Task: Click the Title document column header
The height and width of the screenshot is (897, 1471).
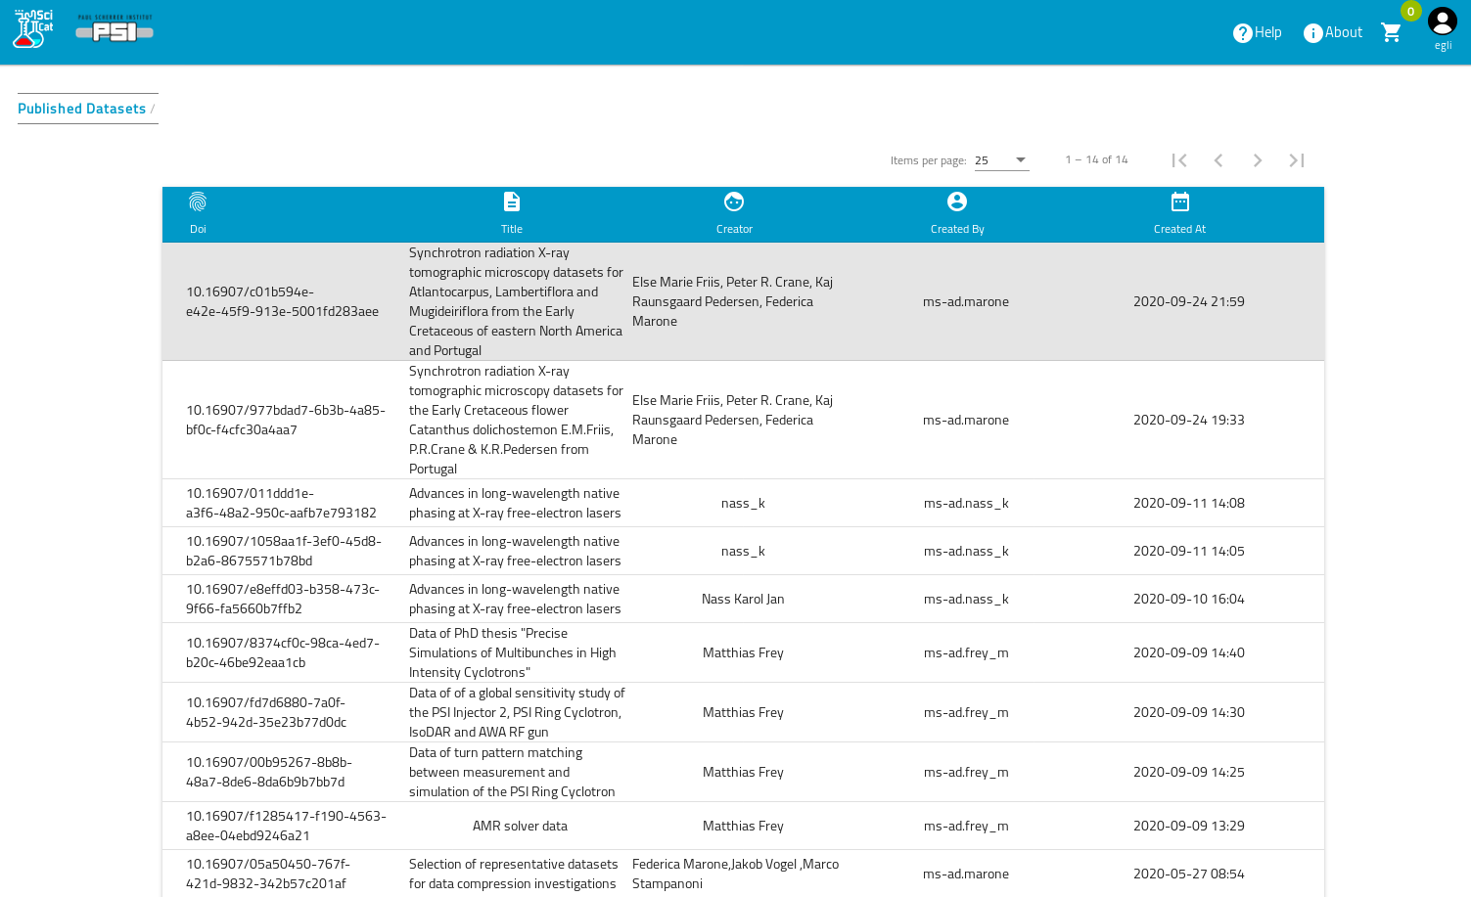Action: pos(512,213)
